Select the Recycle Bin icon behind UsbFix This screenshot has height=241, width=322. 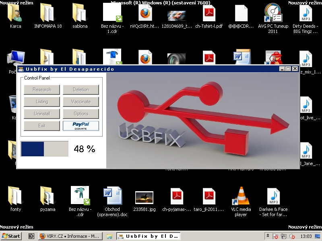tap(13, 104)
